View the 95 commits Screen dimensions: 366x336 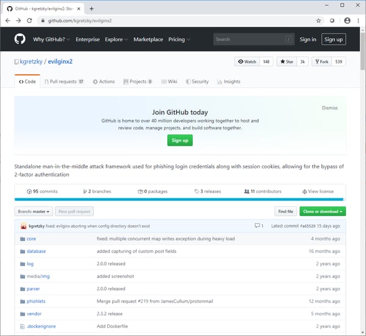click(x=42, y=191)
